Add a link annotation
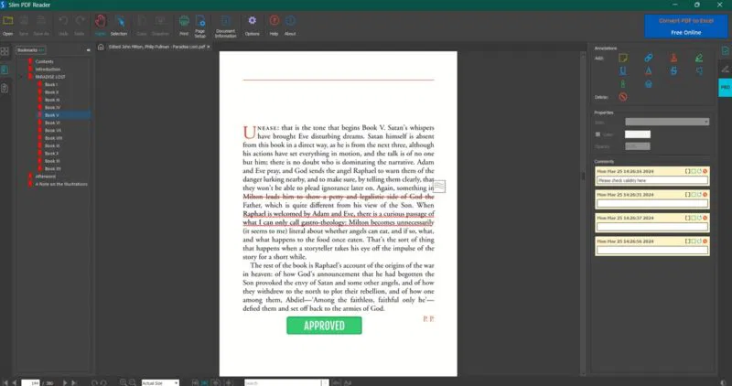 [649, 58]
